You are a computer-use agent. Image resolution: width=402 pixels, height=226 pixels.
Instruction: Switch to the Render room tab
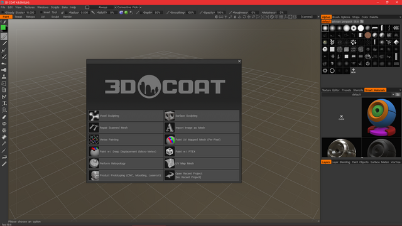(67, 17)
